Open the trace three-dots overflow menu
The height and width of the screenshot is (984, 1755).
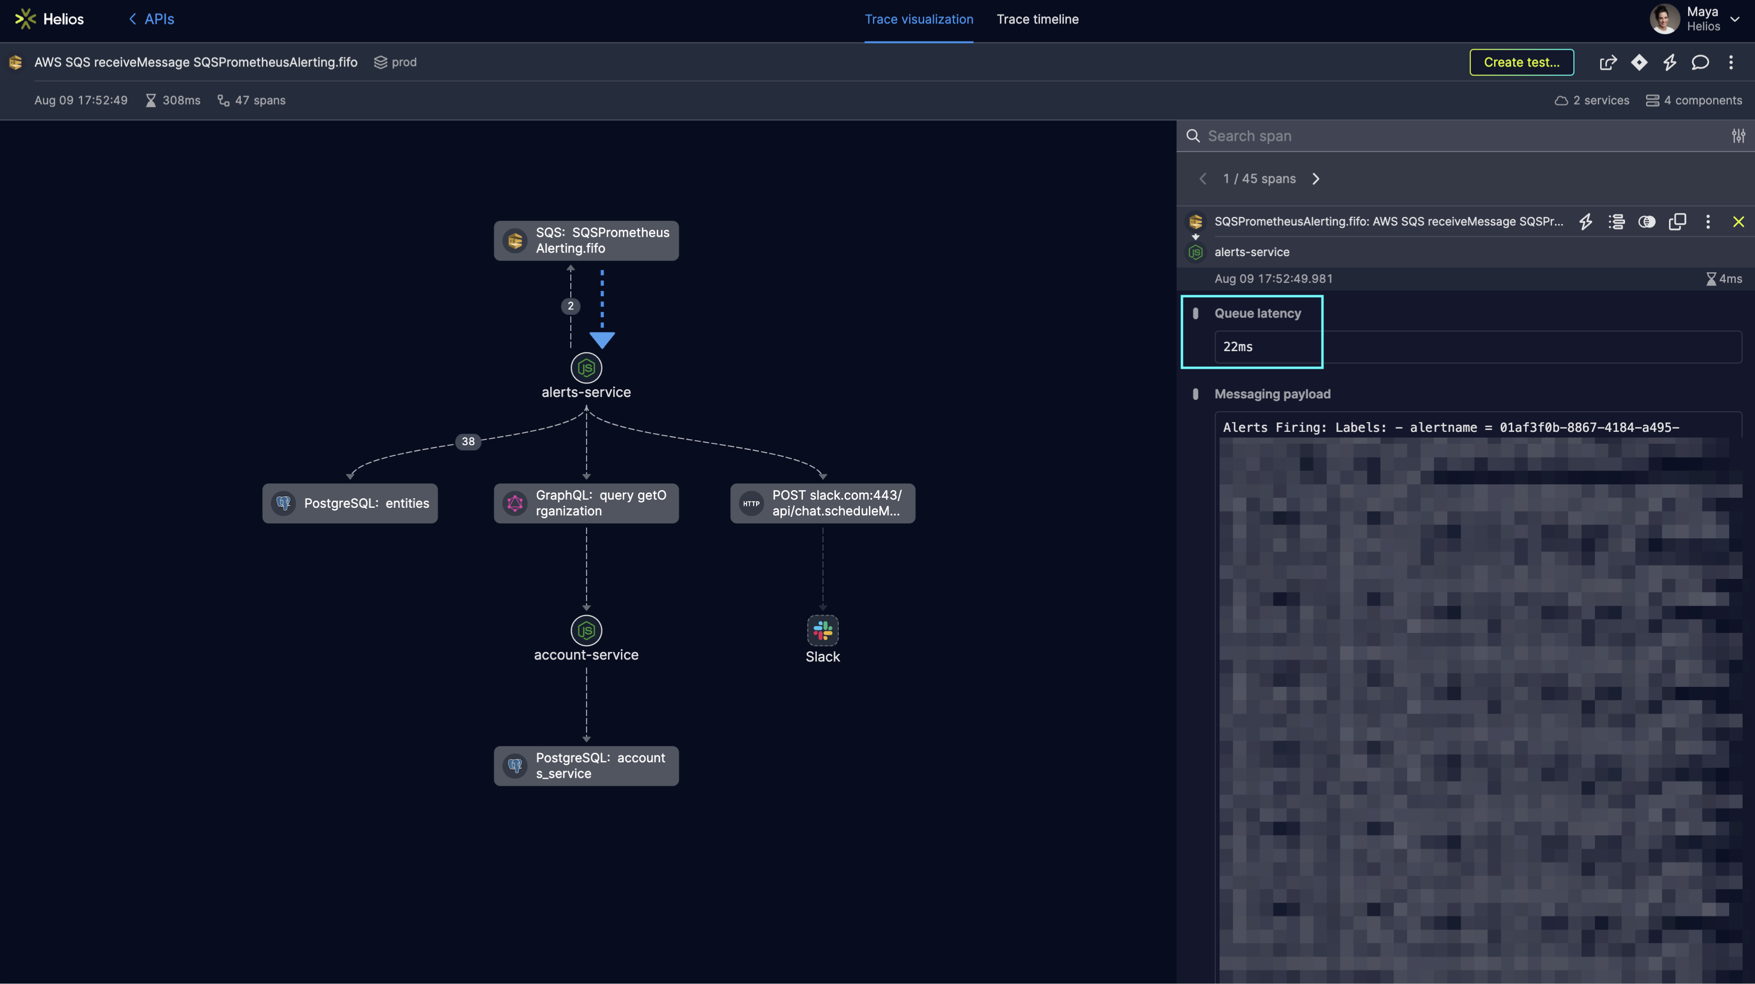tap(1731, 63)
